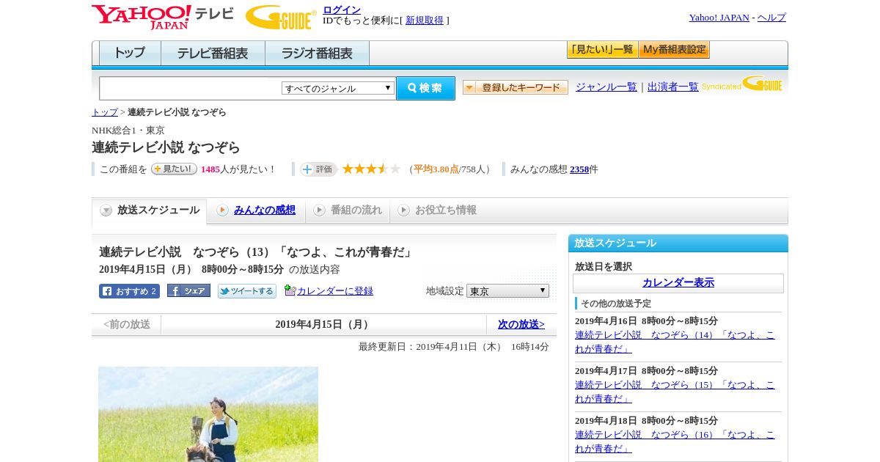The width and height of the screenshot is (880, 462).
Task: Click 平均3.80点 rating text
Action: click(436, 169)
